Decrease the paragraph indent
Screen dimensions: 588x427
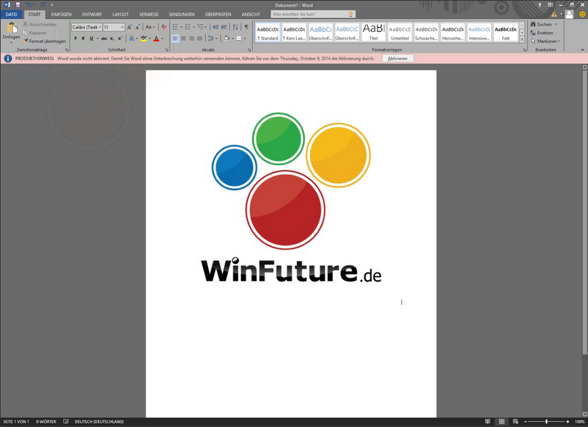(x=215, y=27)
